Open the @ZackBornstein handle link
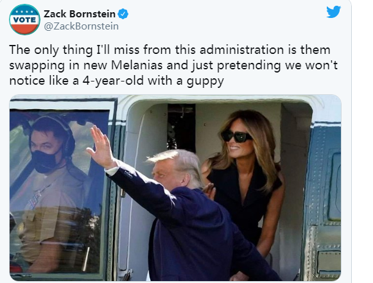 (x=81, y=26)
